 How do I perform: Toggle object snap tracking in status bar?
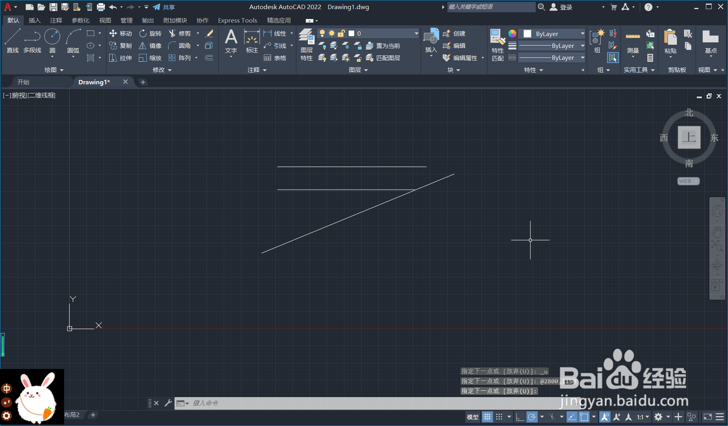pos(572,417)
